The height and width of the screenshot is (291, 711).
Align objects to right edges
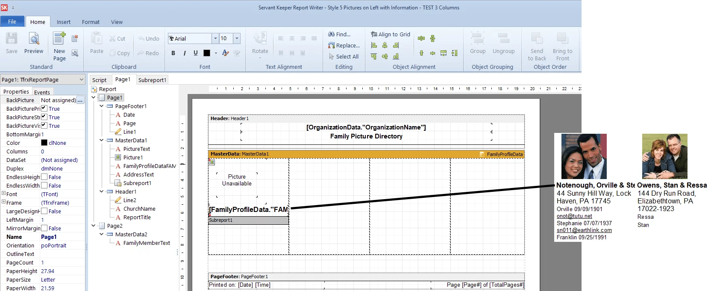click(x=396, y=45)
